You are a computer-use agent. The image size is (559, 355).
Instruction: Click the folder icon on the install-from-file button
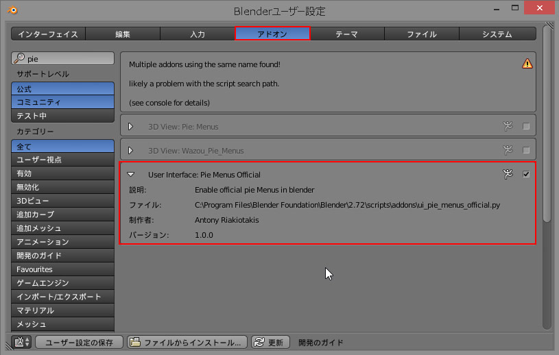coord(135,342)
